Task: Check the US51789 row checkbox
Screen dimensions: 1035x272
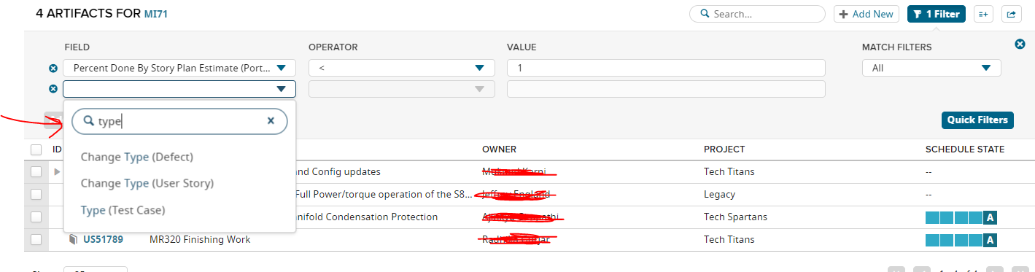Action: pos(36,239)
